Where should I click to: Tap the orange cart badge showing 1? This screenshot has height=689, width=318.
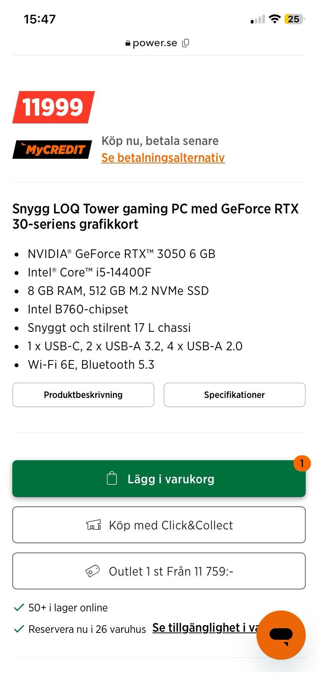tap(302, 463)
